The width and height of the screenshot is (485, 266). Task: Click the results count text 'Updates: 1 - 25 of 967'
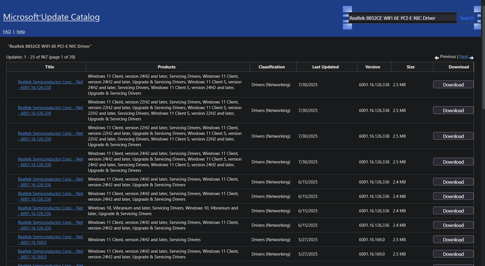[x=40, y=57]
